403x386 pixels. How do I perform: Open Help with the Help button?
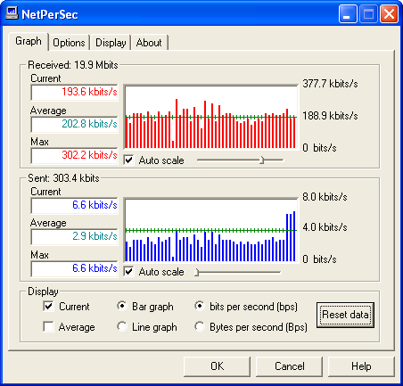point(361,366)
